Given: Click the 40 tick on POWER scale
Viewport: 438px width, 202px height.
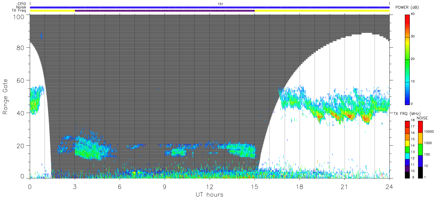Looking at the screenshot, I should [x=413, y=14].
